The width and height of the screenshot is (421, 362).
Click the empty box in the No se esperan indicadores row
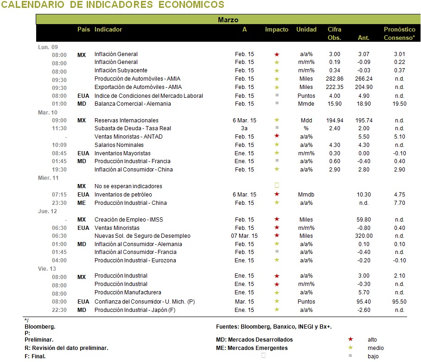coord(277,185)
